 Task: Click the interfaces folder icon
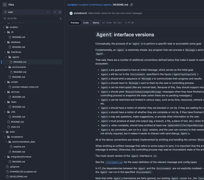click(x=9, y=52)
